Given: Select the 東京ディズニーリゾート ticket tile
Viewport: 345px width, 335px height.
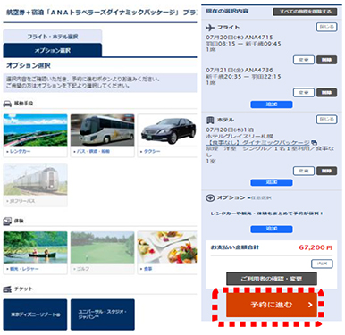Looking at the screenshot, I should pyautogui.click(x=36, y=314).
